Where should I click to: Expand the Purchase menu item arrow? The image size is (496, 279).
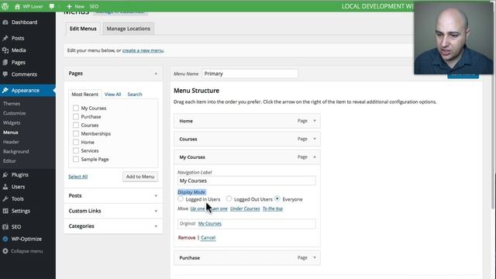(x=315, y=257)
